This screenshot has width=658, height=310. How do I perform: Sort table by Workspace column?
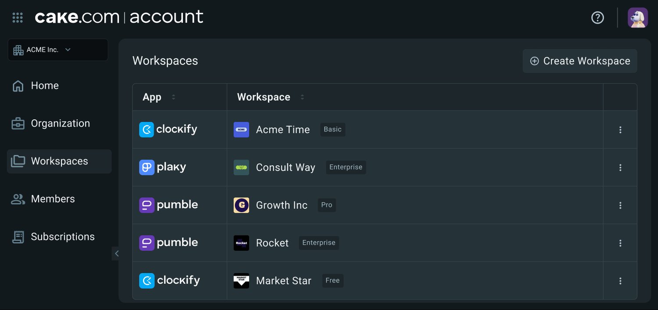tap(302, 97)
